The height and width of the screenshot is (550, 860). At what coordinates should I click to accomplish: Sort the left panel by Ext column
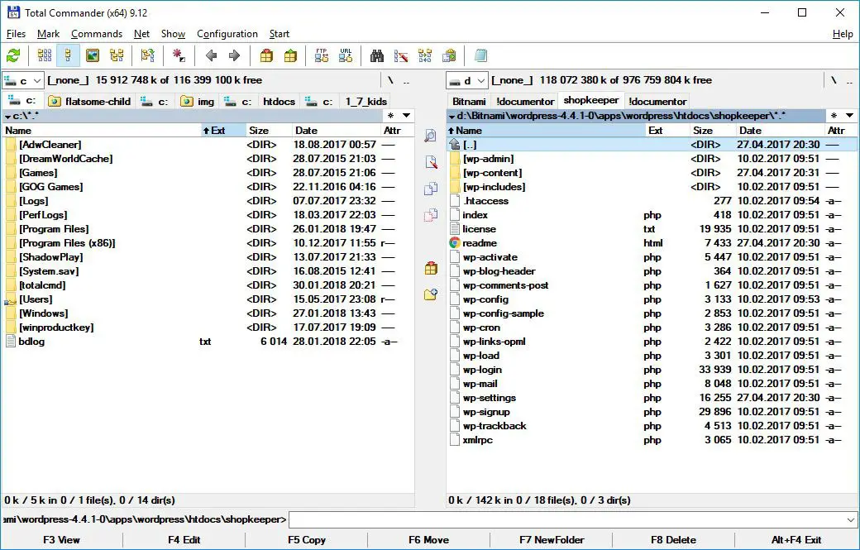223,131
